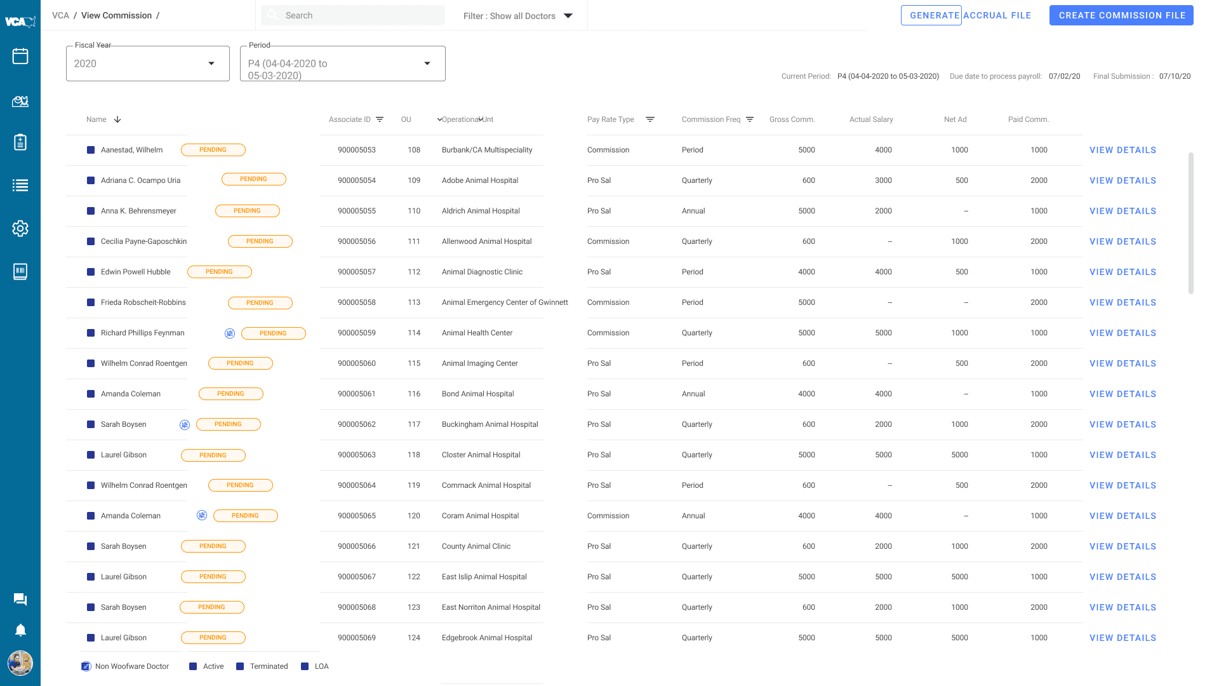The image size is (1219, 686).
Task: Click the VCA logo in sidebar
Action: tap(20, 22)
